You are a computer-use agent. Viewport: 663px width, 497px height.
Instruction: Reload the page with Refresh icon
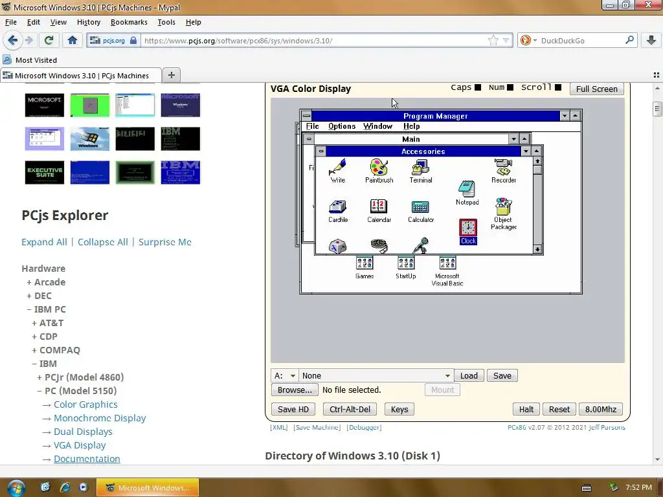49,40
